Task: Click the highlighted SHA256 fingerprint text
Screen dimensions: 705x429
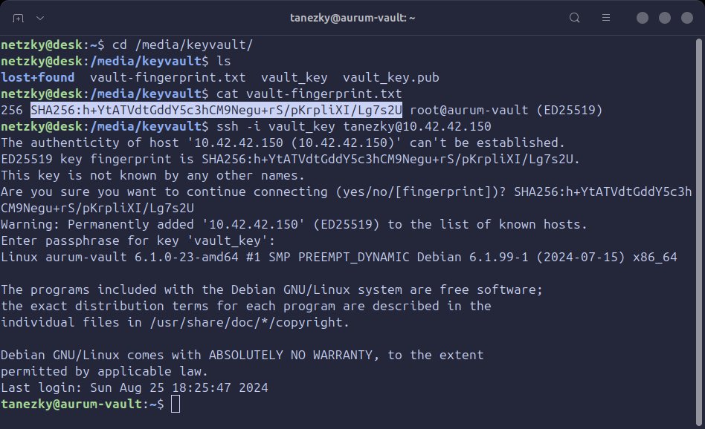Action: click(x=216, y=110)
